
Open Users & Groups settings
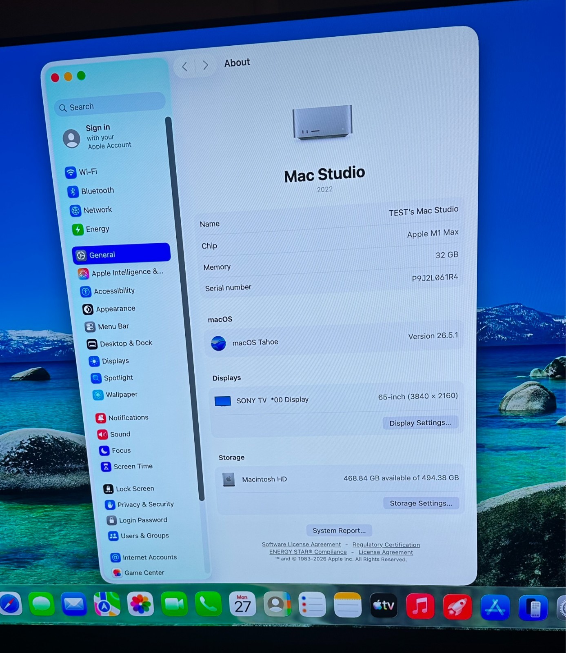[139, 536]
